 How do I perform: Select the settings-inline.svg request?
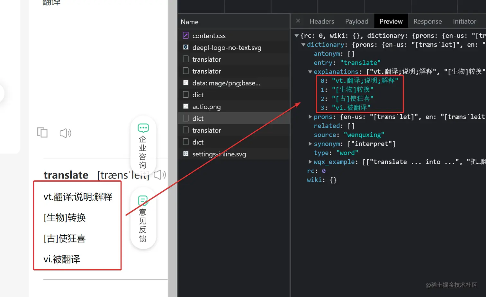tap(234, 154)
